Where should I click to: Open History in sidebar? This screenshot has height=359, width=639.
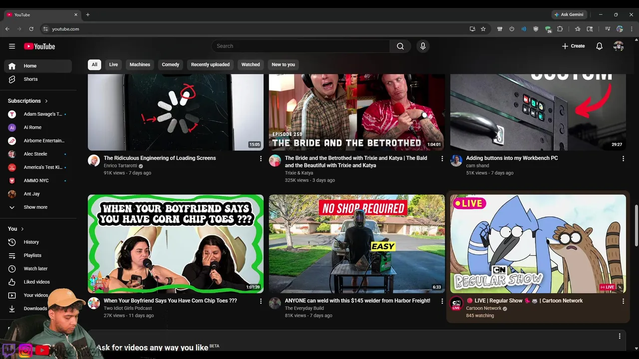pyautogui.click(x=38, y=242)
